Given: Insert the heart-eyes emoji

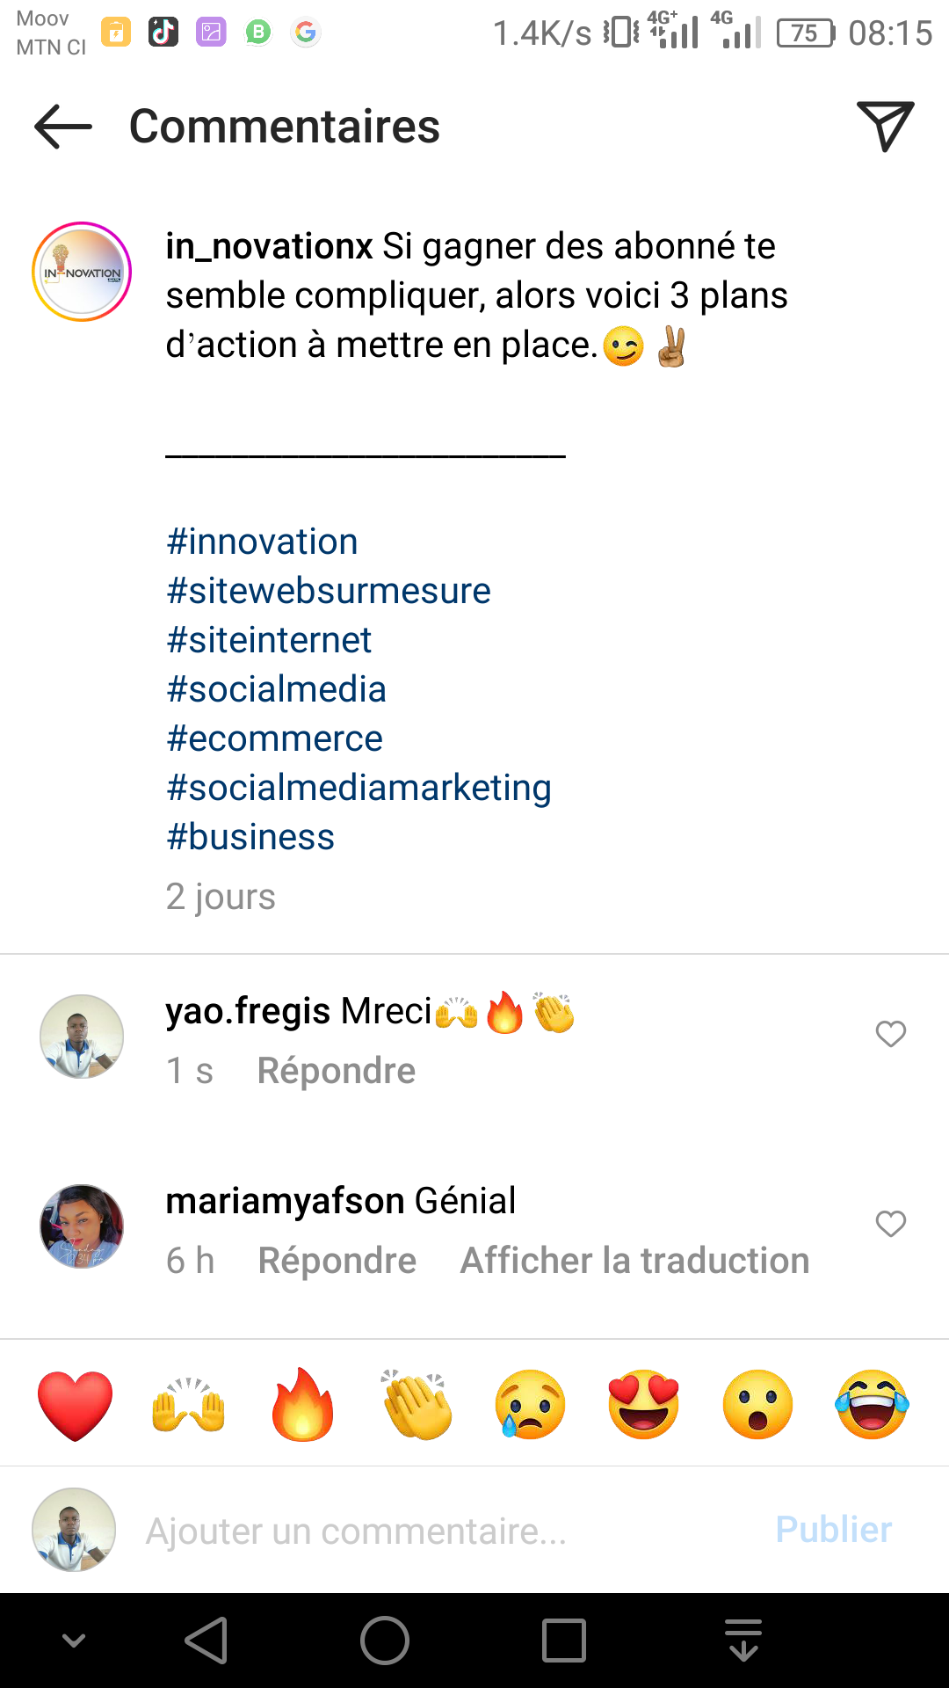Looking at the screenshot, I should pos(644,1404).
